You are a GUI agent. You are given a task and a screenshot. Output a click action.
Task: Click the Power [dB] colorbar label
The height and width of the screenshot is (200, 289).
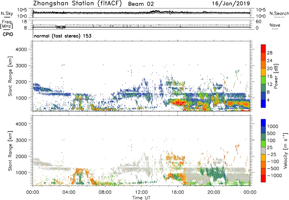[276, 76]
